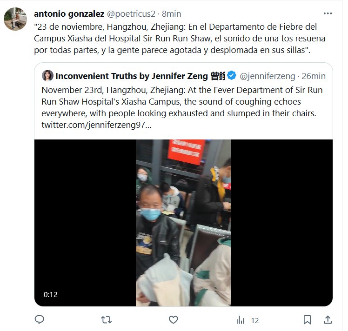
Task: View analytics bar chart icon
Action: (241, 320)
